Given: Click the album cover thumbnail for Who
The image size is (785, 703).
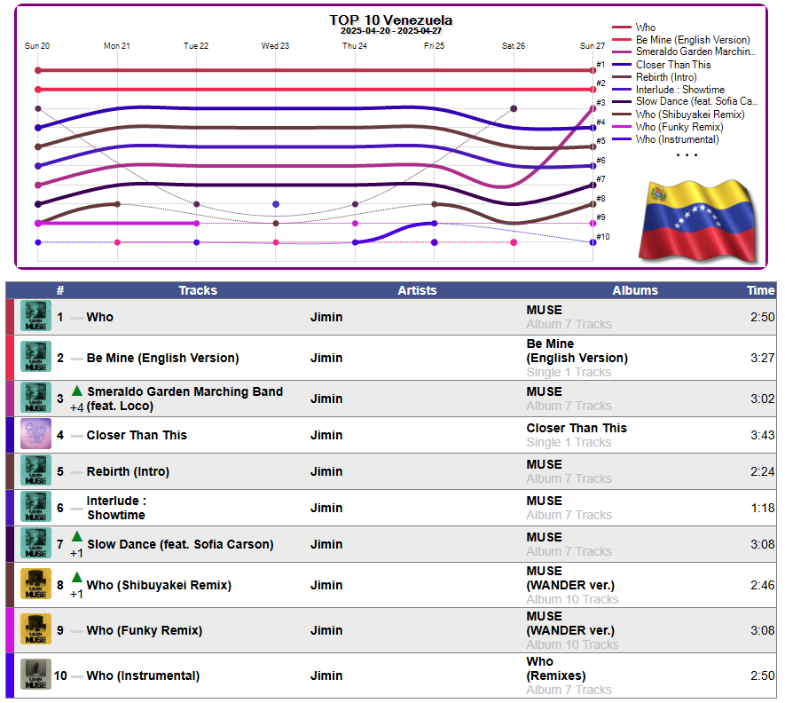Looking at the screenshot, I should click(x=35, y=316).
